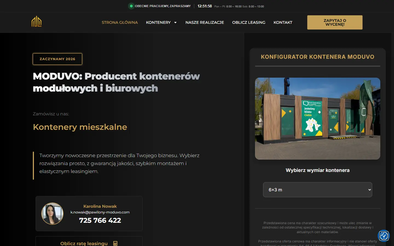Screen dimensions: 394x246
Task: Click the opening hours text Pon – Pt
Action: (239, 6)
